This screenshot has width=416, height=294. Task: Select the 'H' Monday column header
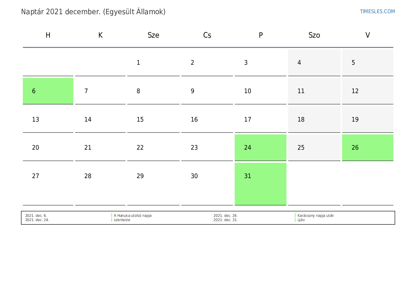click(x=48, y=35)
